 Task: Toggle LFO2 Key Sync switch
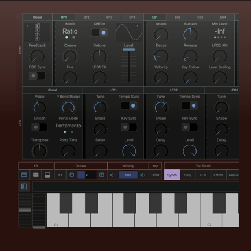click(x=190, y=127)
